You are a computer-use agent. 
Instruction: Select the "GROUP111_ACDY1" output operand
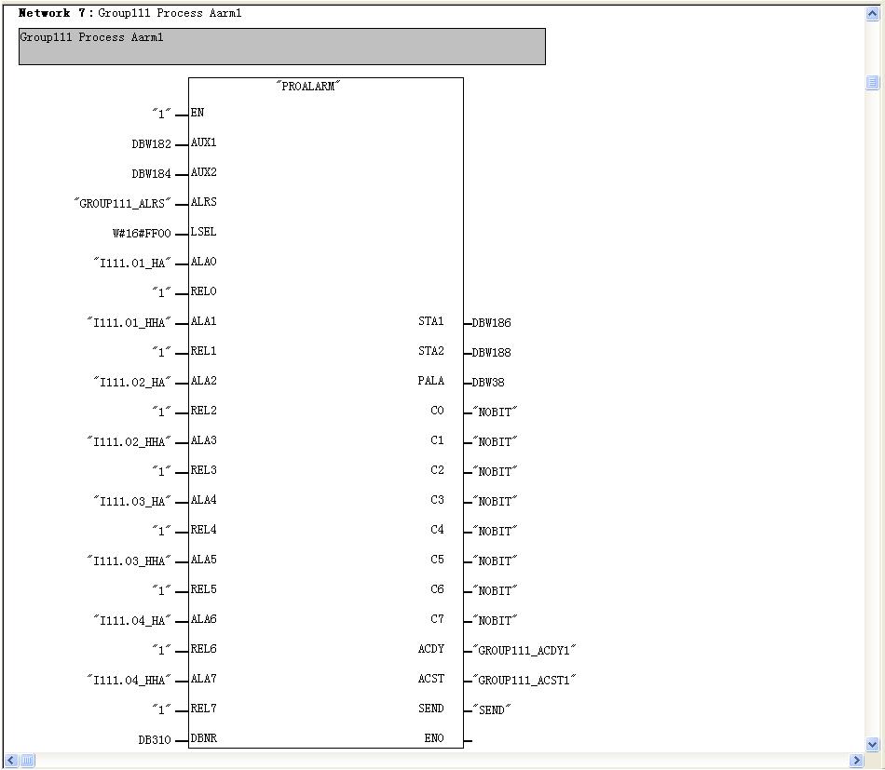[524, 651]
